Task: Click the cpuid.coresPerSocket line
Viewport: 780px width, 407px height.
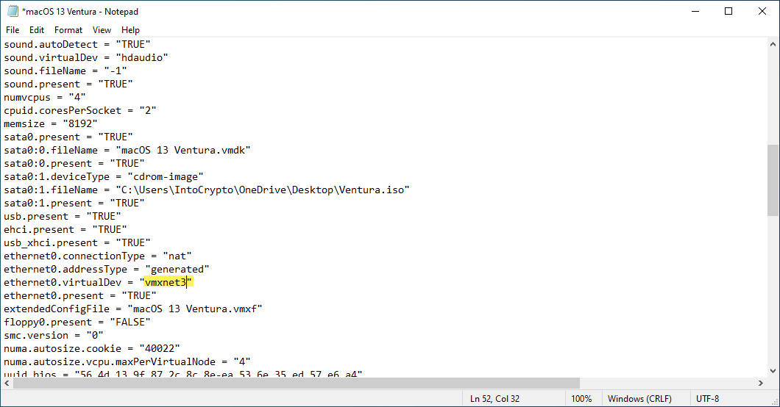Action: [x=80, y=110]
